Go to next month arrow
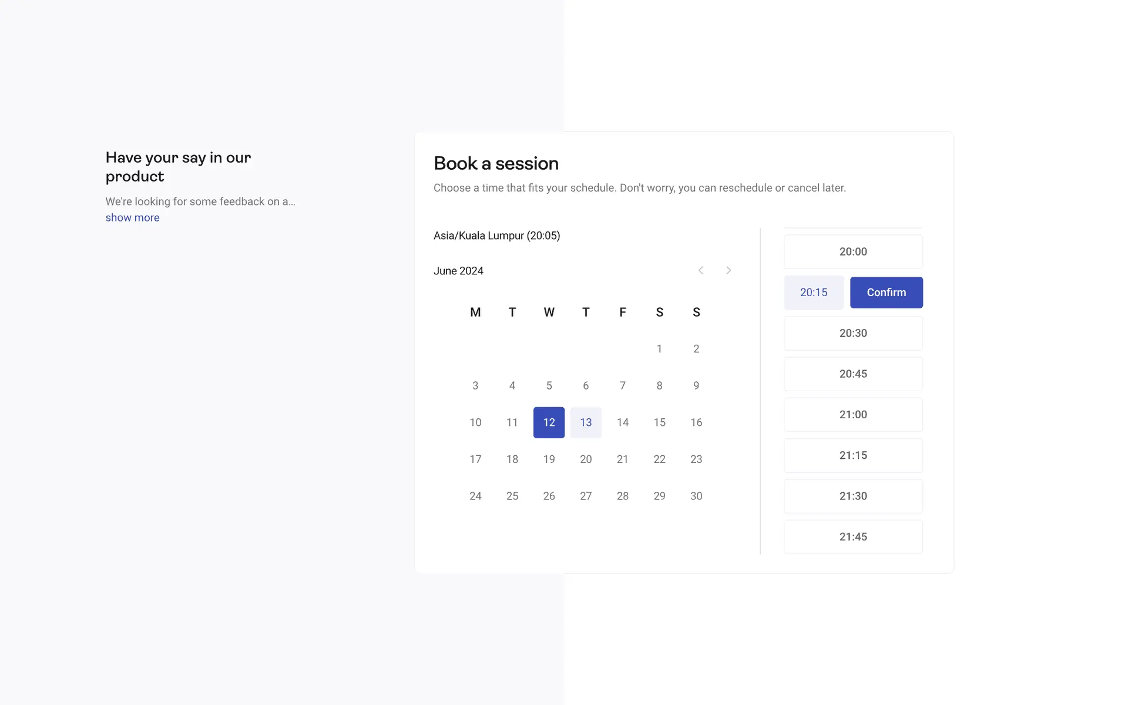 click(x=728, y=270)
